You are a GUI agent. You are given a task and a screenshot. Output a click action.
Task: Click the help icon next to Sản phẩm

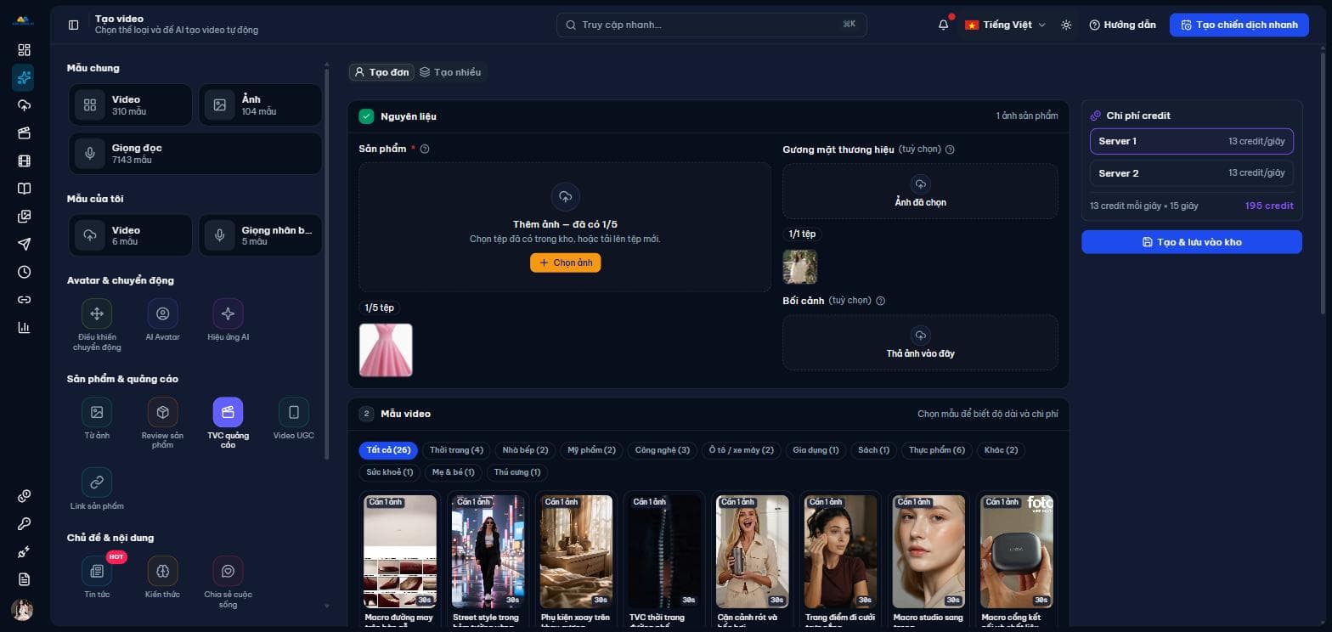[425, 149]
